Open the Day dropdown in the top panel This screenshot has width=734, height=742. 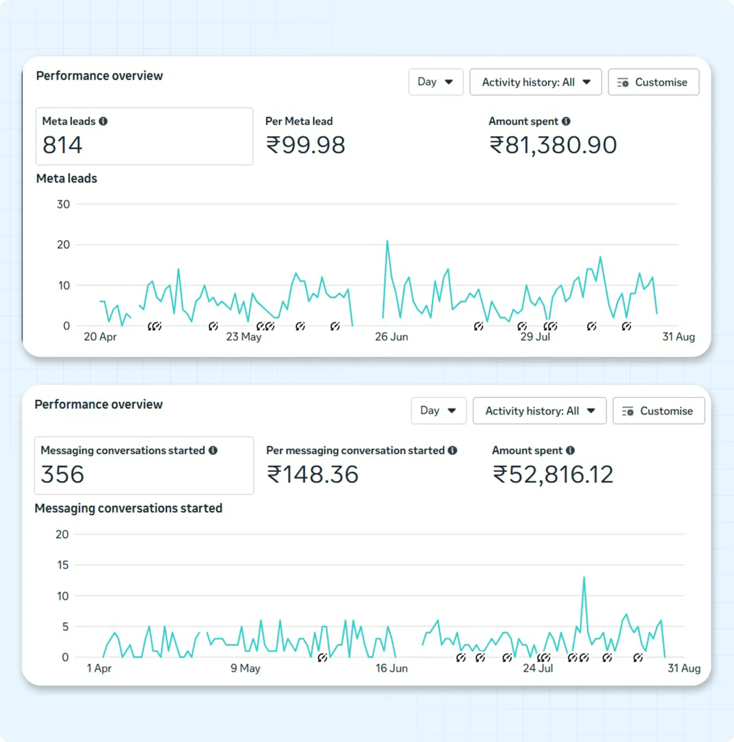pyautogui.click(x=435, y=82)
